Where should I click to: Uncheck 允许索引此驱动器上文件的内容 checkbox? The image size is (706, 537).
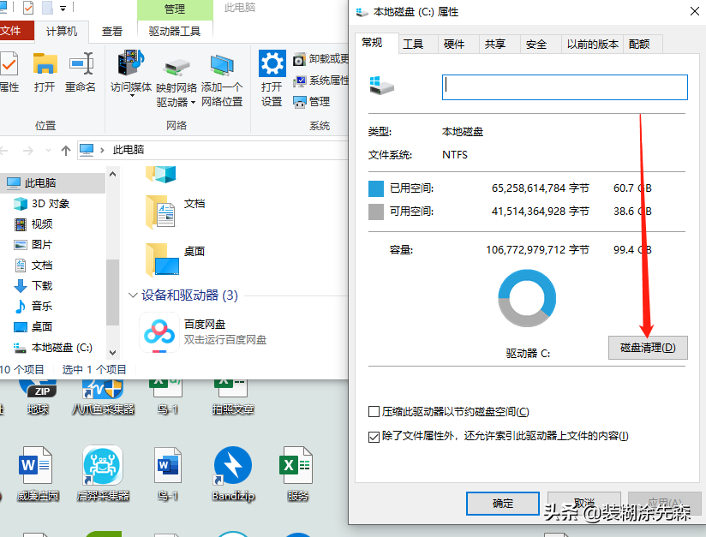tap(374, 436)
